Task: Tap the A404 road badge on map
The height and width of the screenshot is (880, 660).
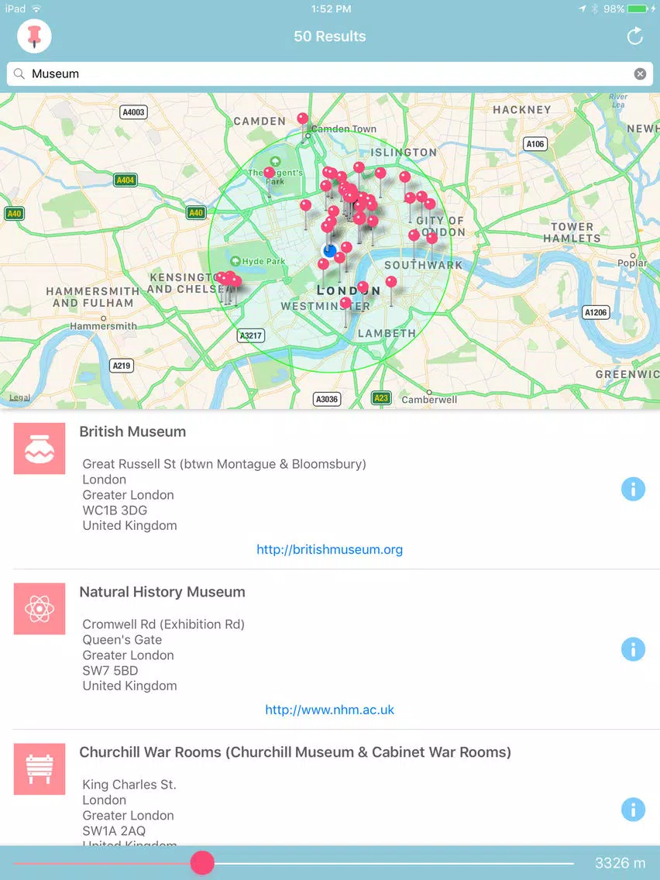Action: tap(125, 180)
